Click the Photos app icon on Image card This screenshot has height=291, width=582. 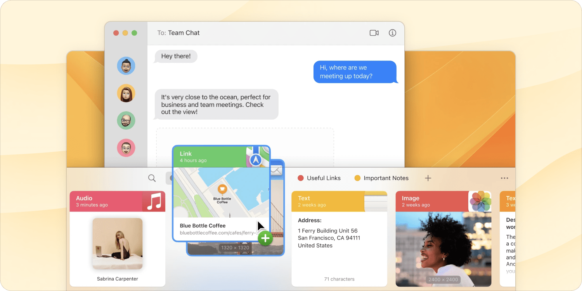480,201
